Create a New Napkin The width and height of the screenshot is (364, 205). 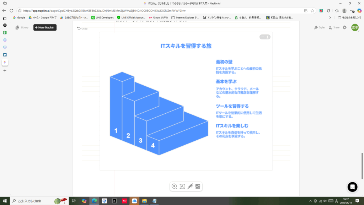click(x=45, y=27)
